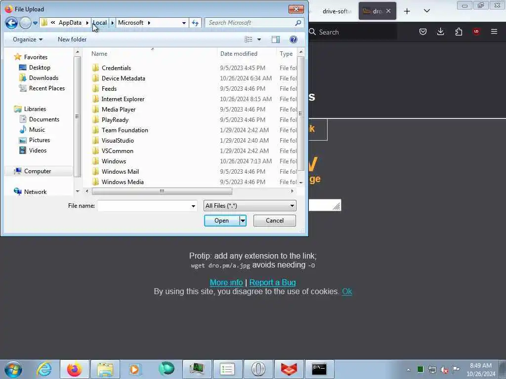Open recent locations dropdown next to Forward arrow

(35, 23)
